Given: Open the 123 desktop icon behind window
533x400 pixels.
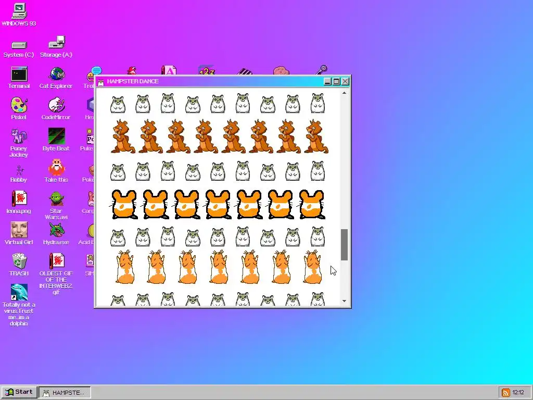Looking at the screenshot, I should point(207,70).
